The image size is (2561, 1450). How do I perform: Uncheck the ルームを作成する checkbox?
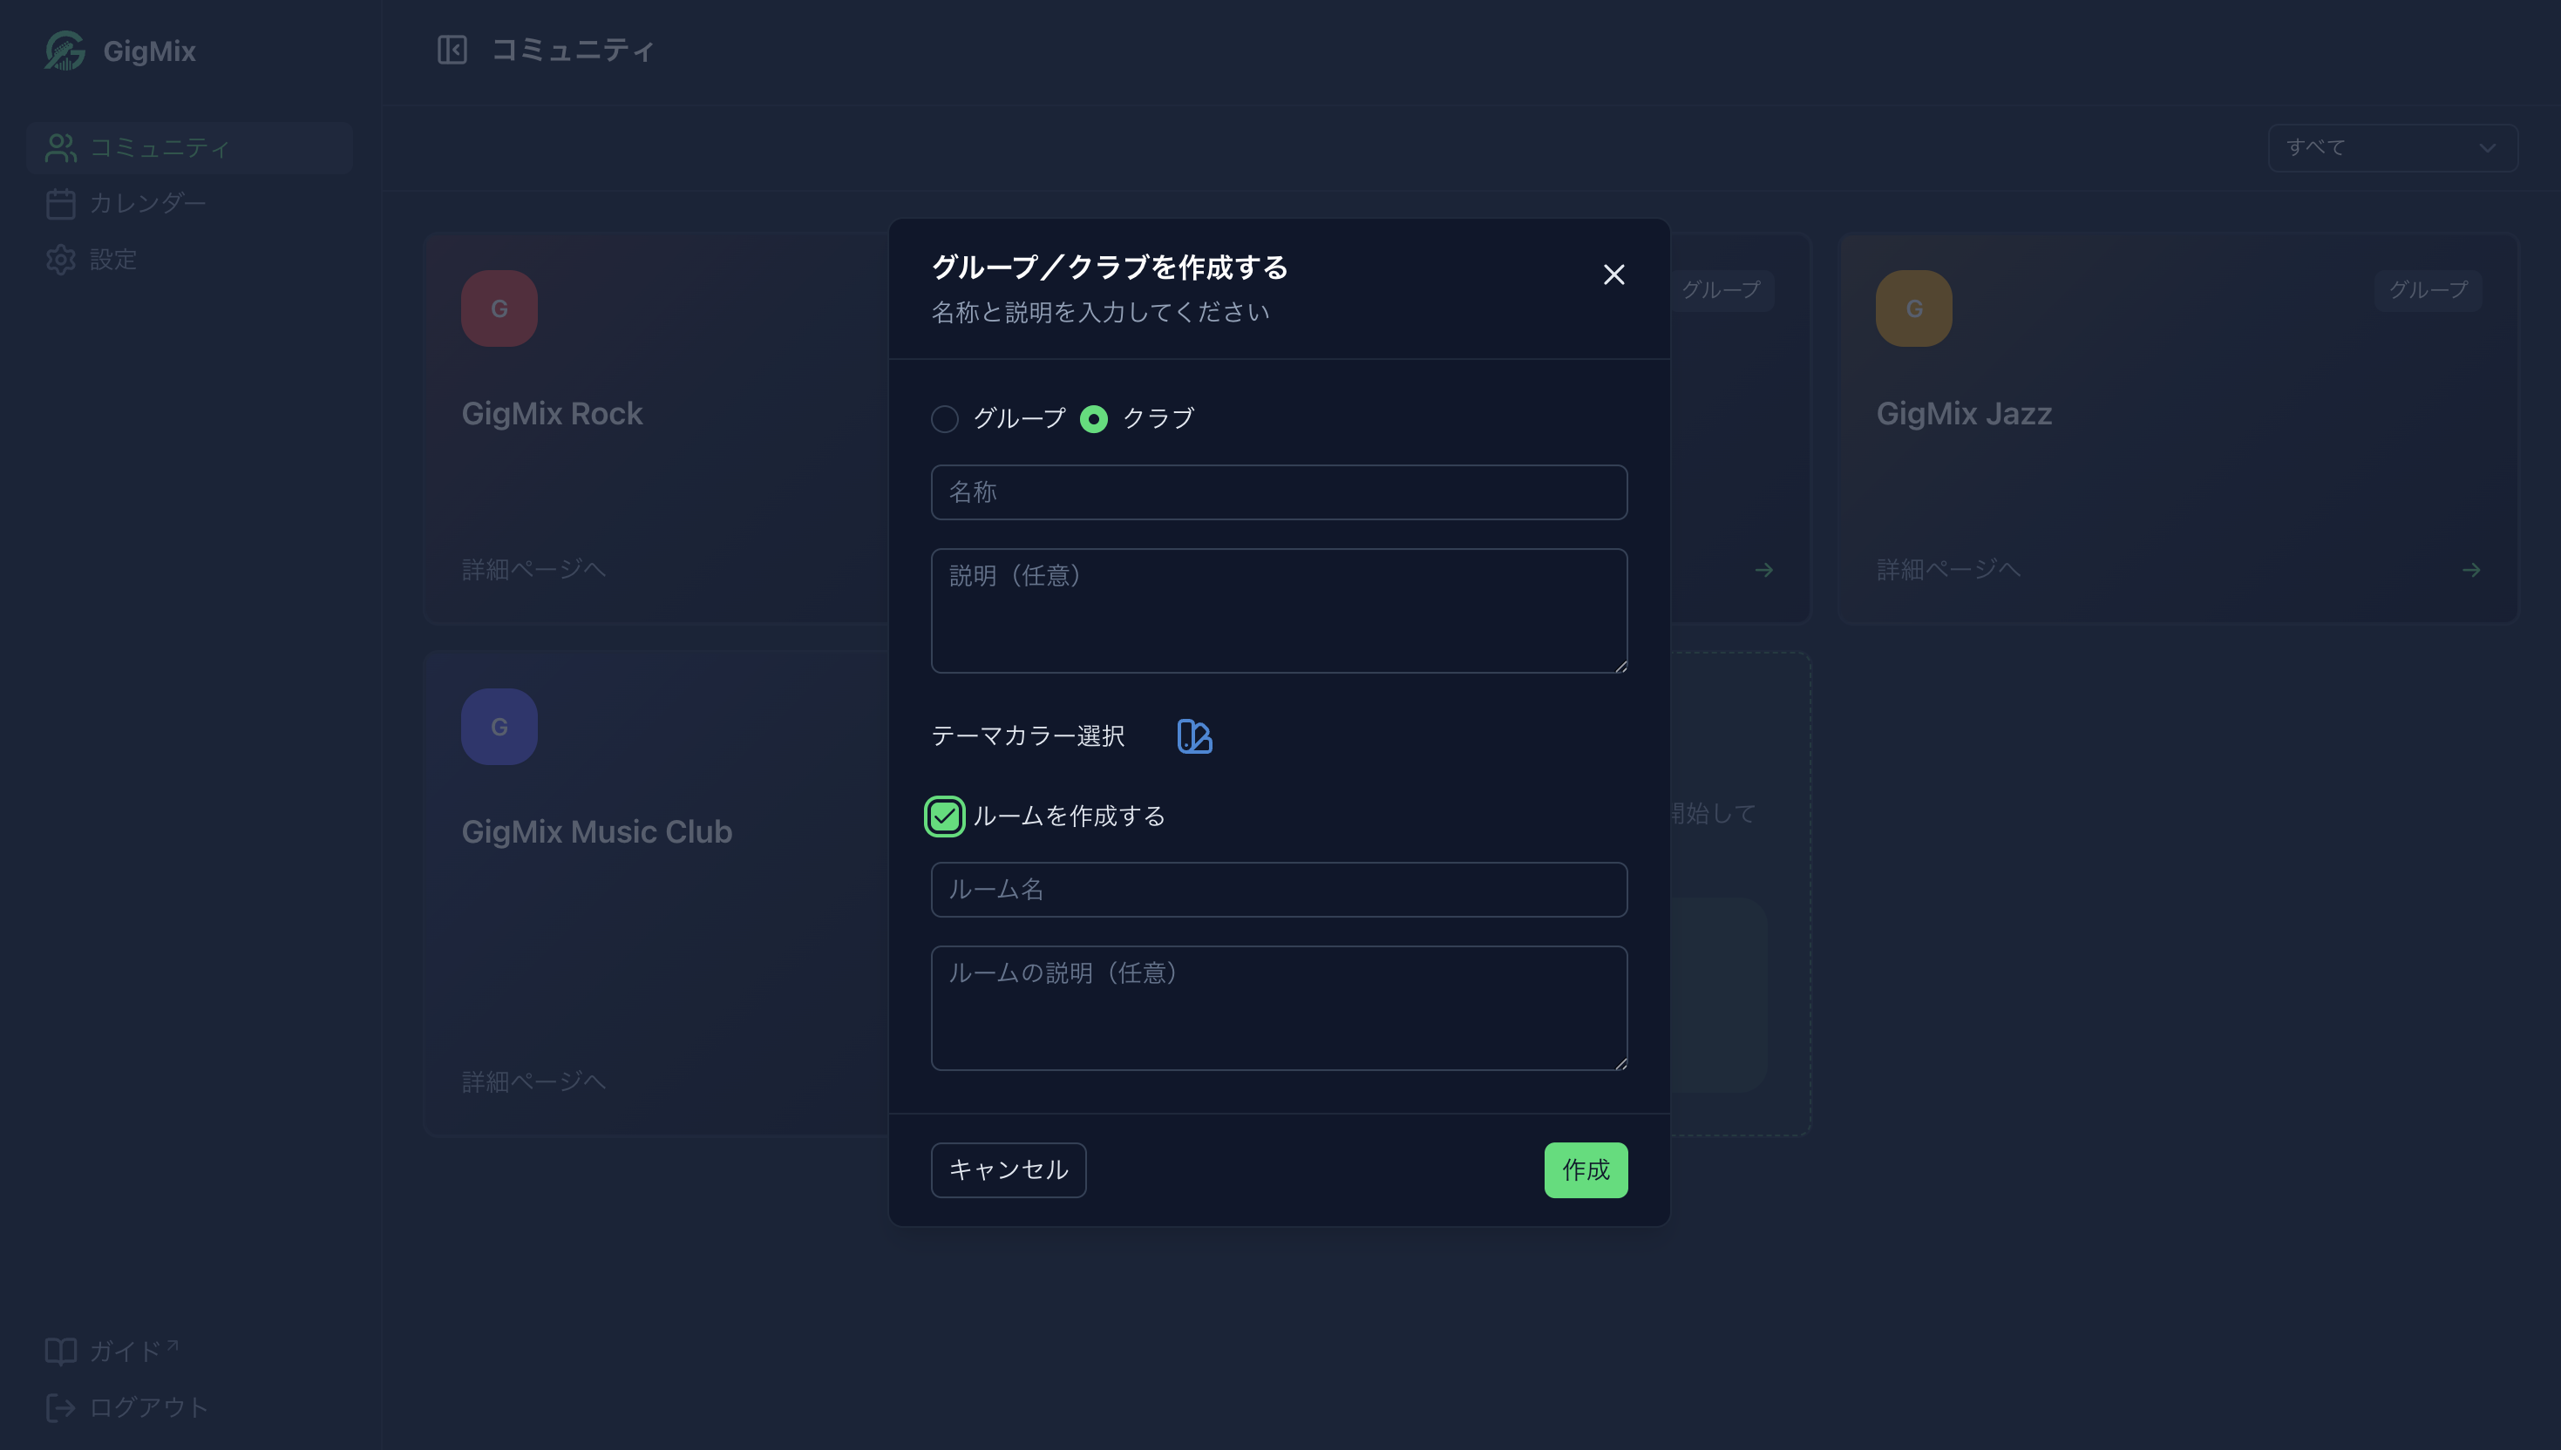944,816
